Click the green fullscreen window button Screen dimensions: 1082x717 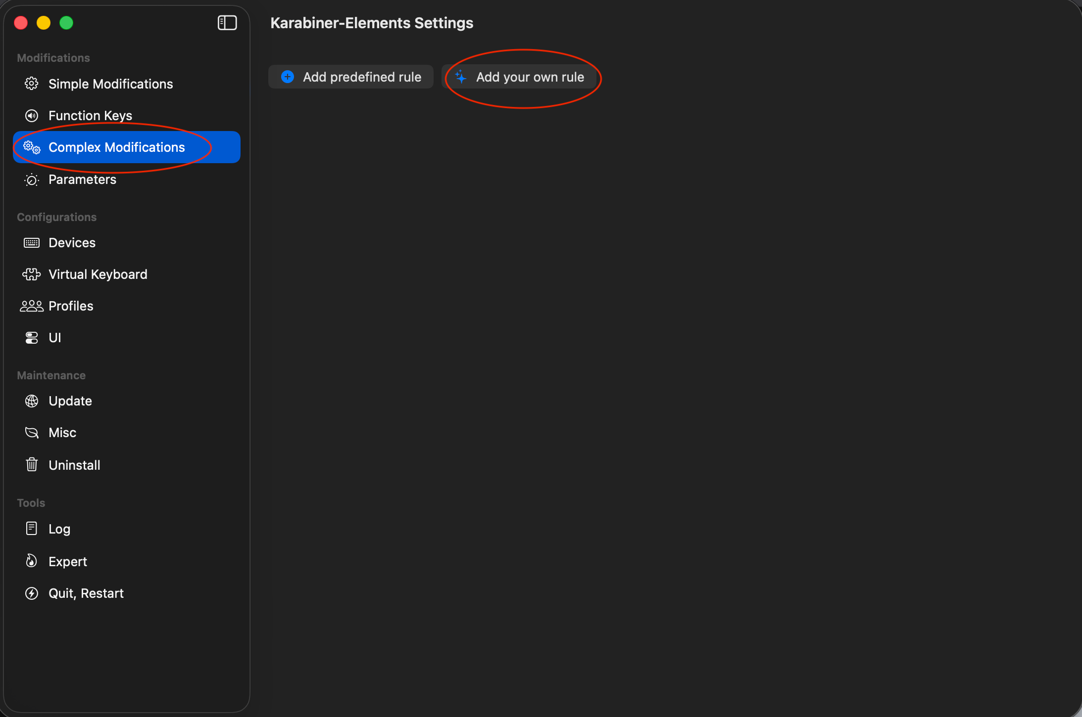tap(66, 23)
